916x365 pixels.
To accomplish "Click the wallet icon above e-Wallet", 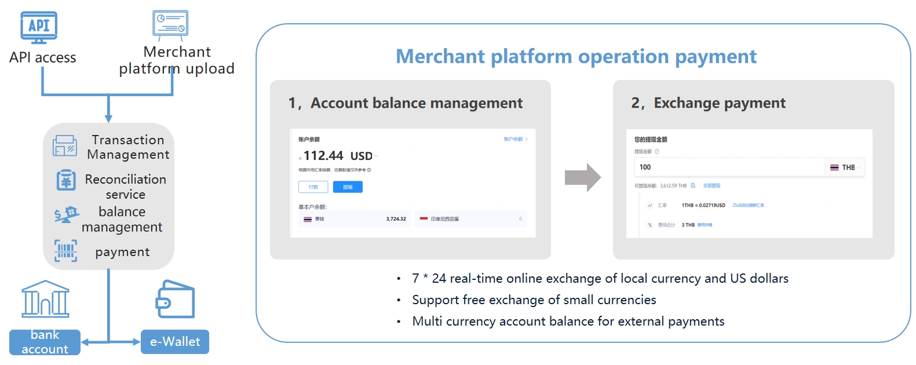I will (175, 300).
